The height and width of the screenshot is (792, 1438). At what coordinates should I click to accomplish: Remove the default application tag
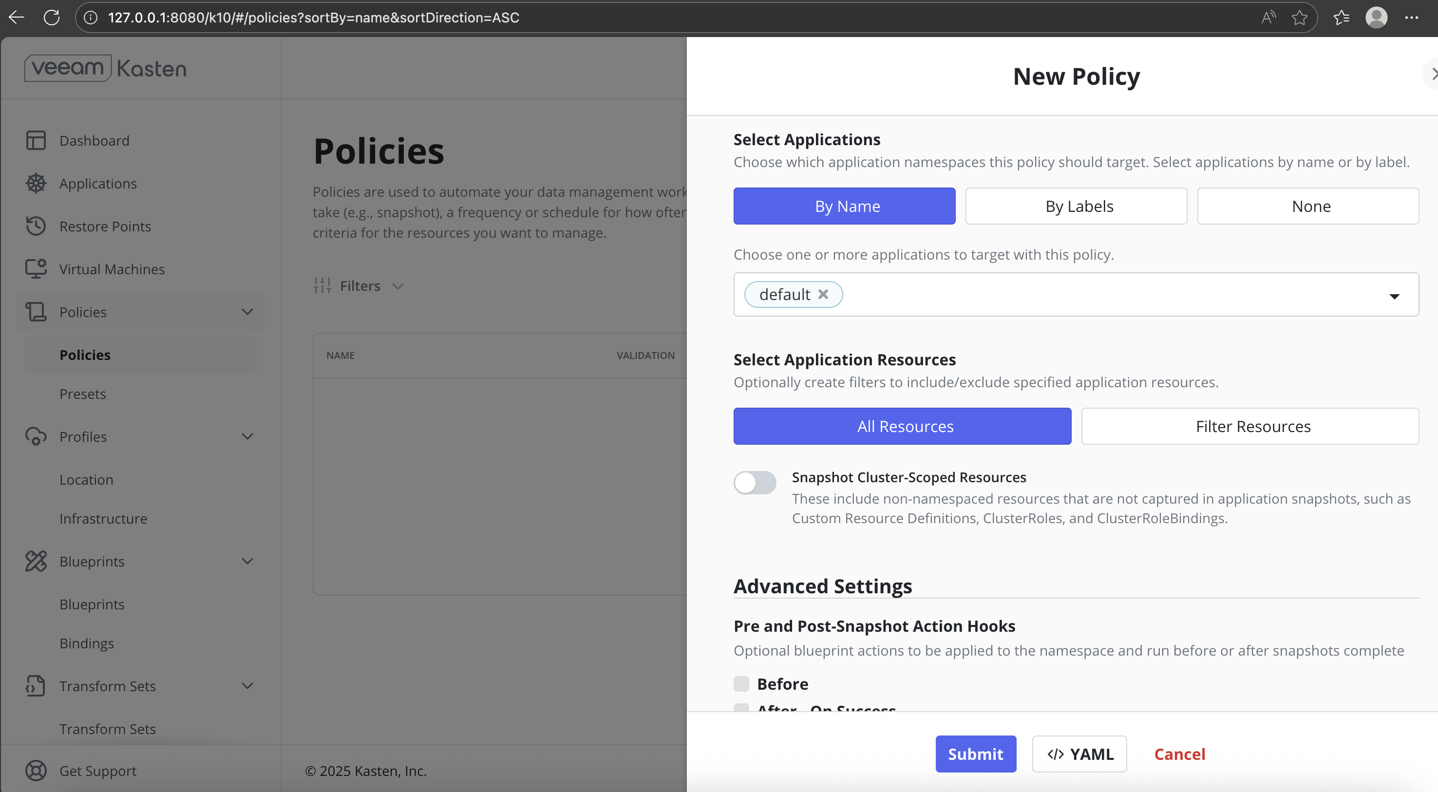pos(823,294)
